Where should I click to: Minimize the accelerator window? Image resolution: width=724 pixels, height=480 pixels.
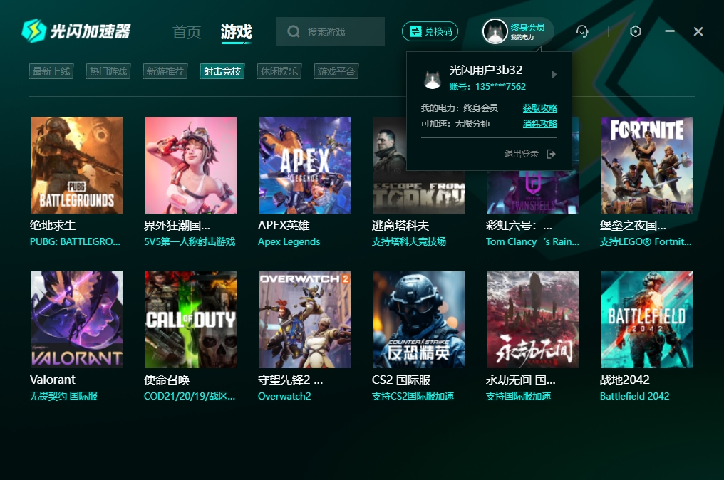[x=670, y=31]
